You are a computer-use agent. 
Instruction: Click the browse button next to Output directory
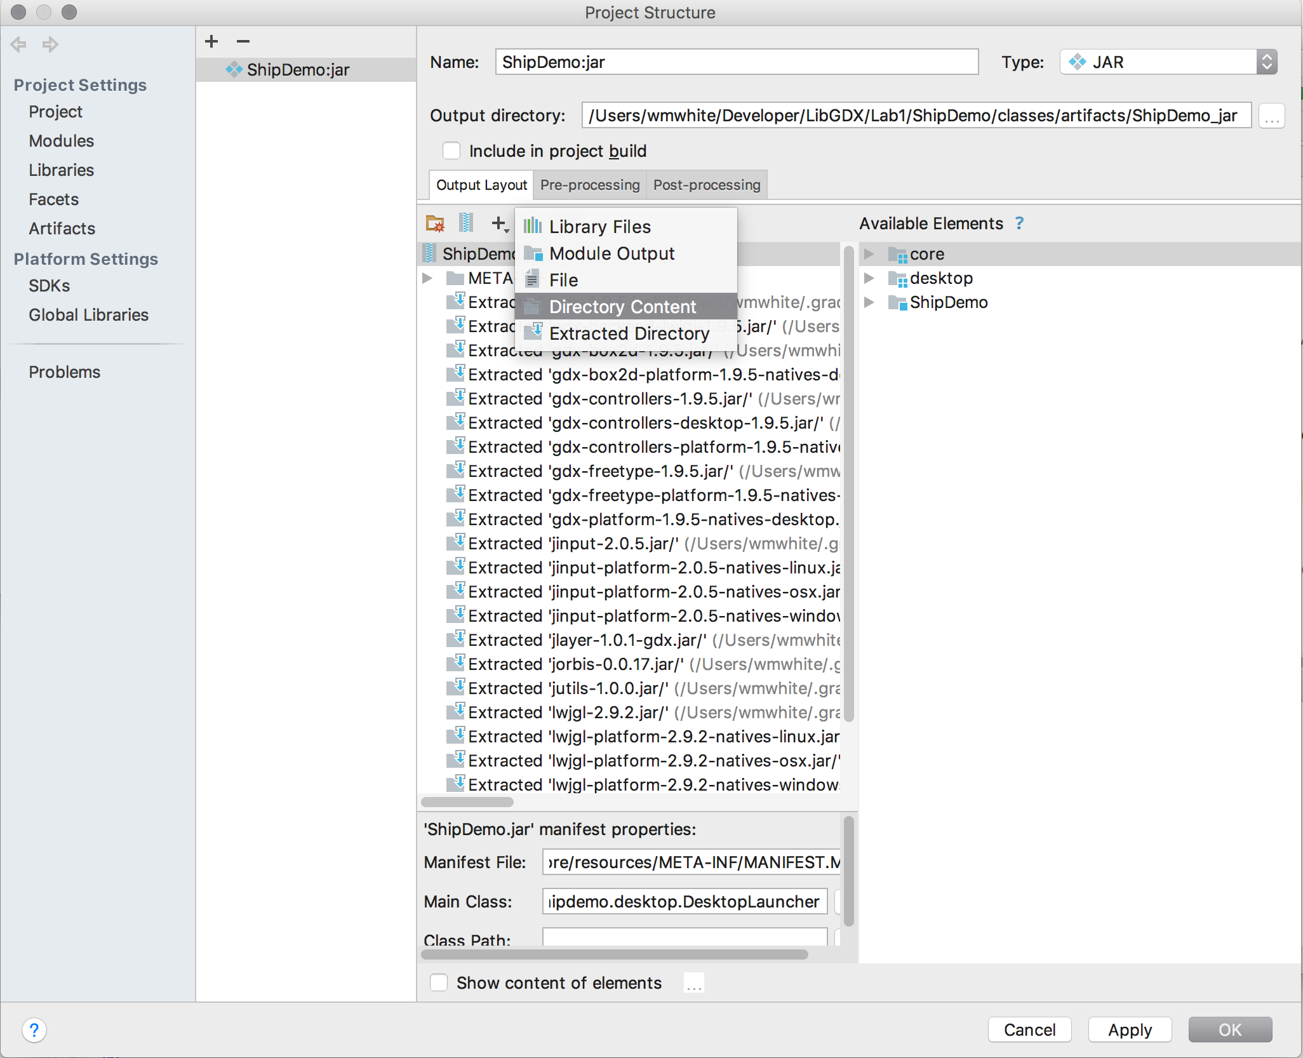[1272, 116]
